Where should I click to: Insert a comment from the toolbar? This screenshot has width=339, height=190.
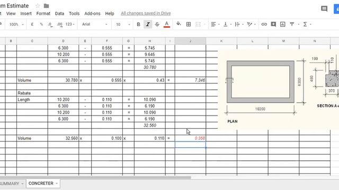[x=273, y=24]
